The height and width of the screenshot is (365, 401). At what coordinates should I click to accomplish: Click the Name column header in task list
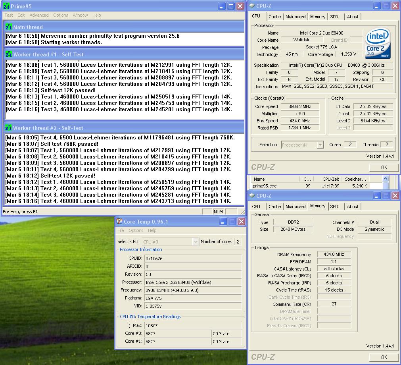[274, 179]
